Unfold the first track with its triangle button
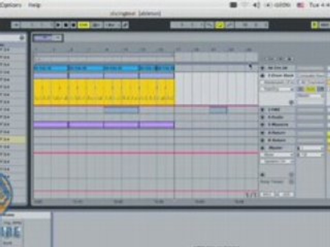This screenshot has height=247, width=330. pyautogui.click(x=262, y=68)
